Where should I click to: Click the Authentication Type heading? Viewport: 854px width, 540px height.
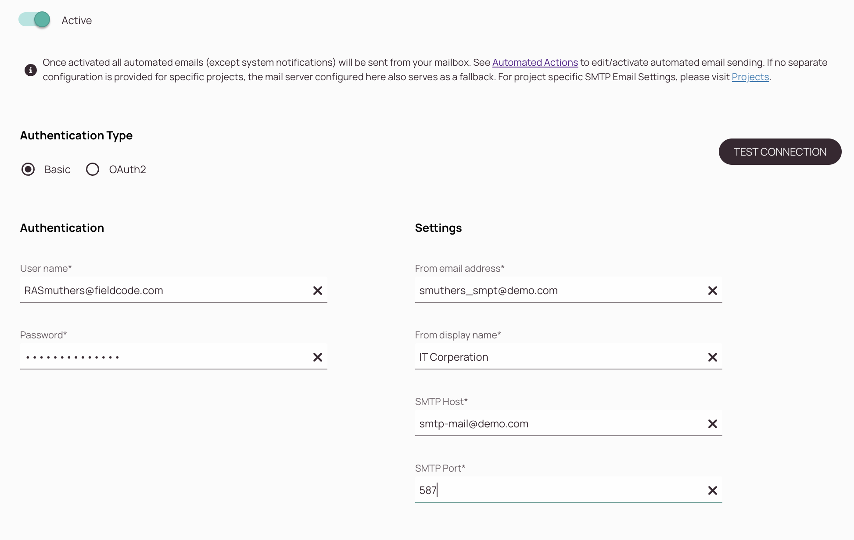pyautogui.click(x=76, y=135)
